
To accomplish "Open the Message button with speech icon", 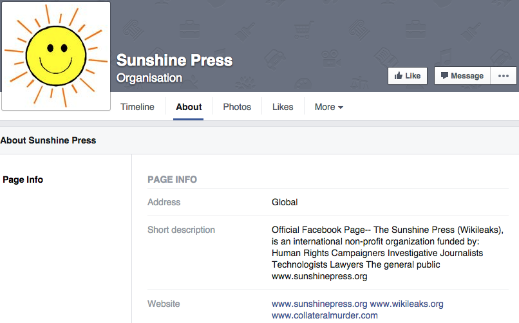I will 462,76.
